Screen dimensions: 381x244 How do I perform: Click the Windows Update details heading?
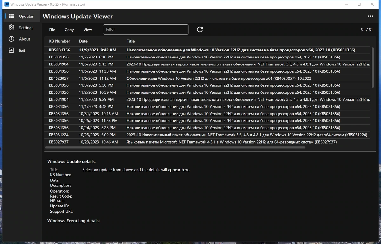pyautogui.click(x=71, y=162)
